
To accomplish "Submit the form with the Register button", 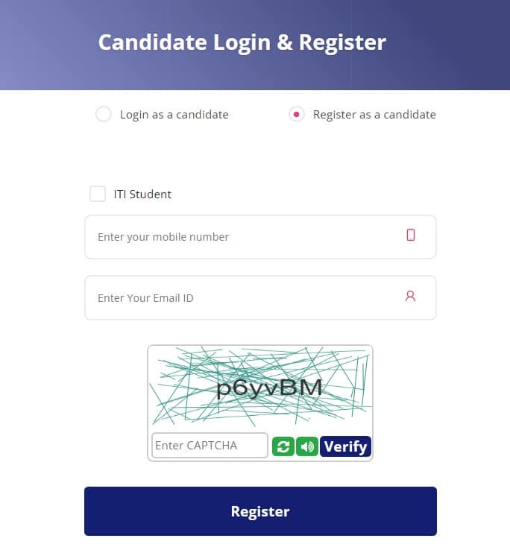I will tap(260, 511).
